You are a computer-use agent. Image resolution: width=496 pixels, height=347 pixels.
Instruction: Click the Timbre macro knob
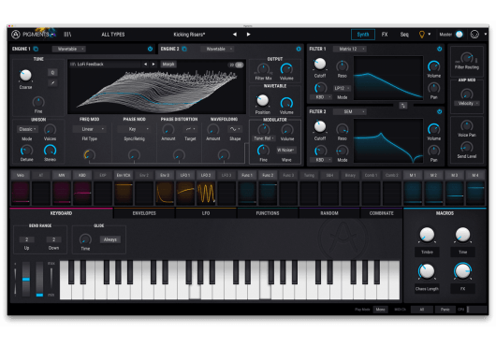pyautogui.click(x=427, y=235)
